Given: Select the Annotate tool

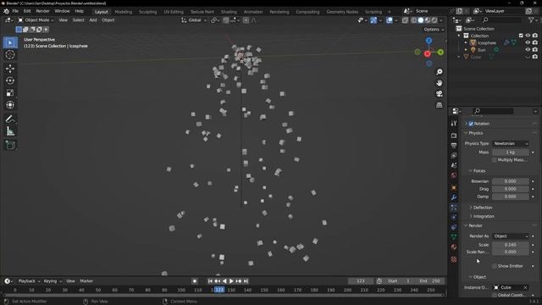Looking at the screenshot, I should (x=10, y=119).
